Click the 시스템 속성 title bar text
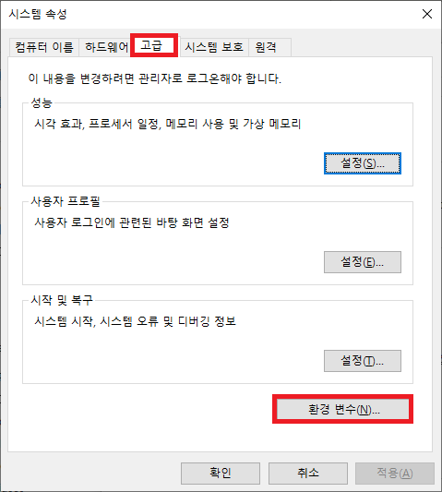 point(38,14)
